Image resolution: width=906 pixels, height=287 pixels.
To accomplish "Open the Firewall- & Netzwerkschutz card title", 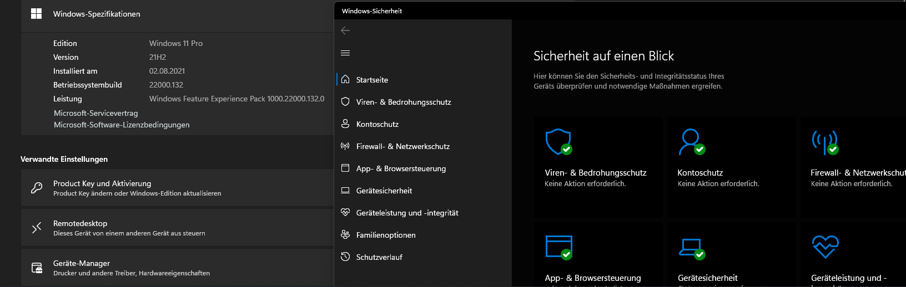I will pos(858,173).
